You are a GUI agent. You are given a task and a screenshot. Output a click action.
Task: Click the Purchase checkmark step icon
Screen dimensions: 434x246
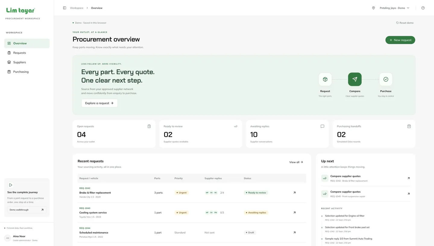point(386,79)
